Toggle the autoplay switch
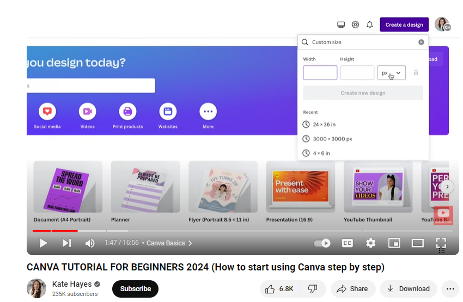Viewport: 463px width, 302px height. pyautogui.click(x=322, y=243)
